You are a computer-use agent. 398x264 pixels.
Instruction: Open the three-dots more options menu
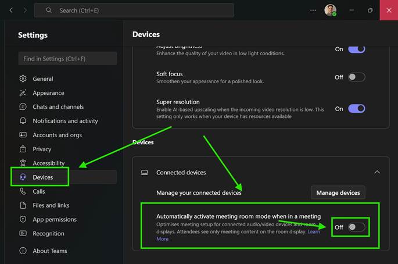point(313,10)
